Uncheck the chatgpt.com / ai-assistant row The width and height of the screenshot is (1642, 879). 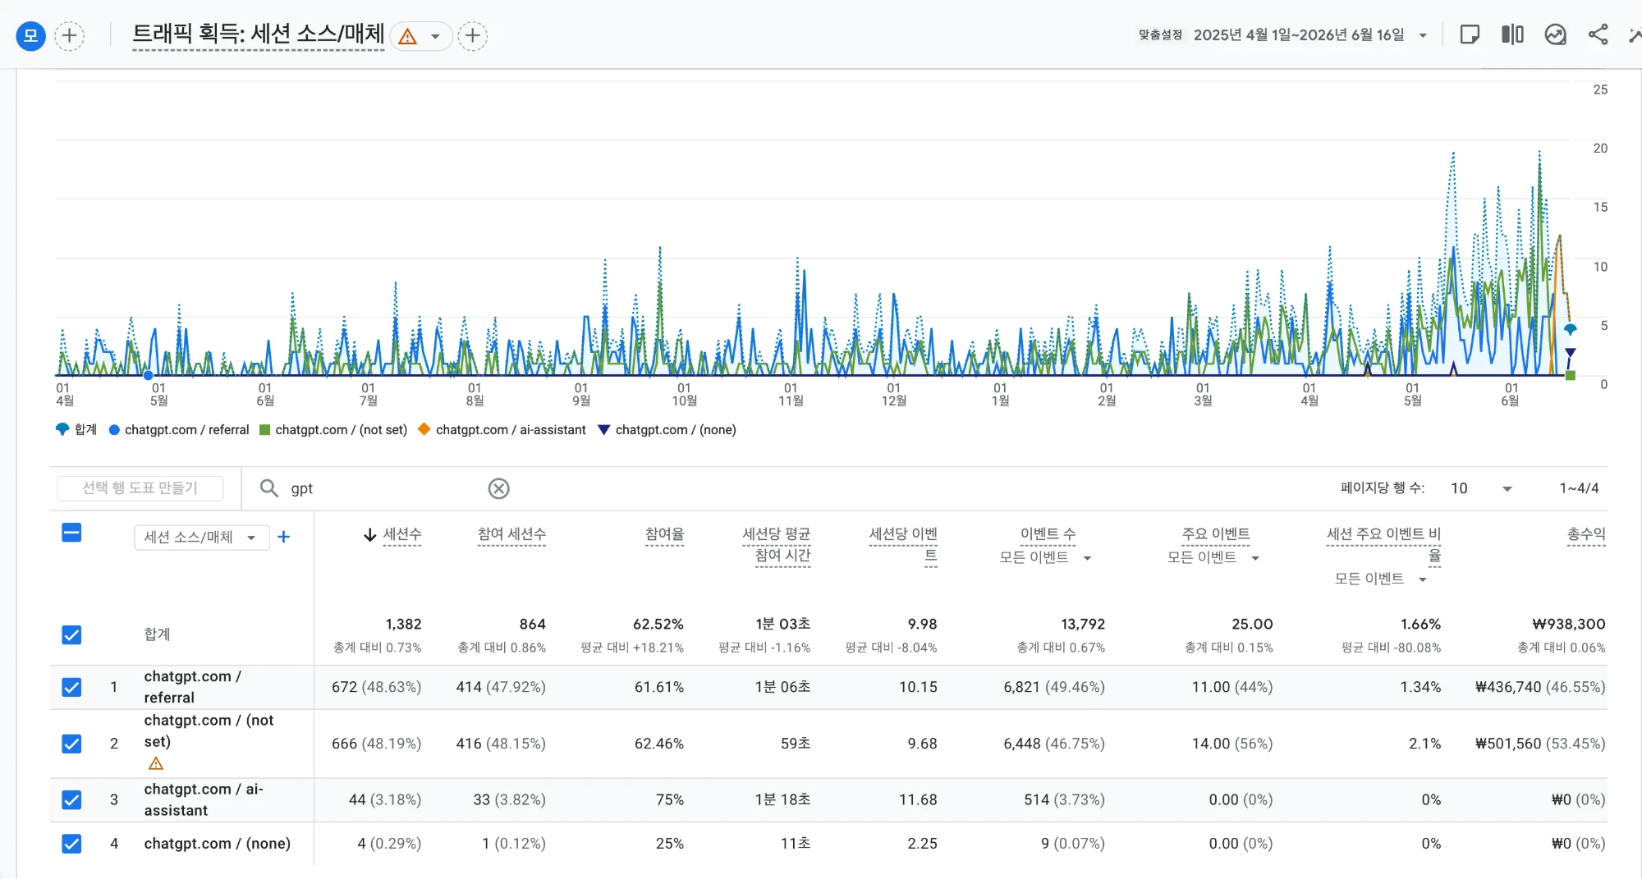pos(71,799)
